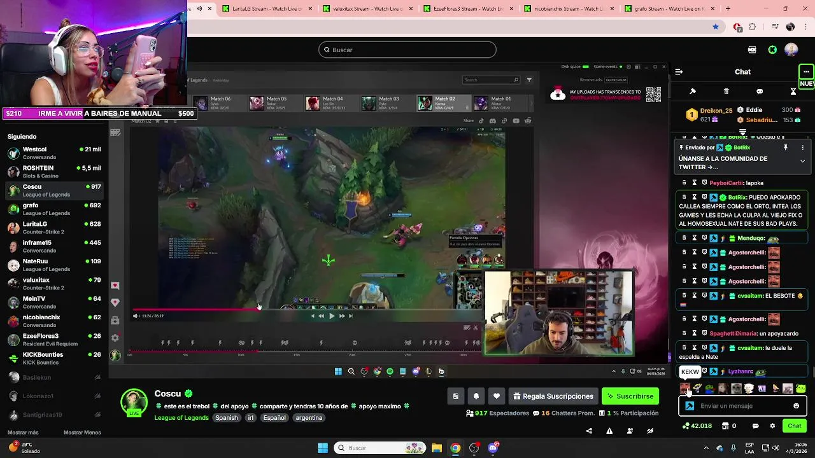The image size is (815, 458).
Task: Click the gavel moderation icon under Chat
Action: pyautogui.click(x=693, y=92)
